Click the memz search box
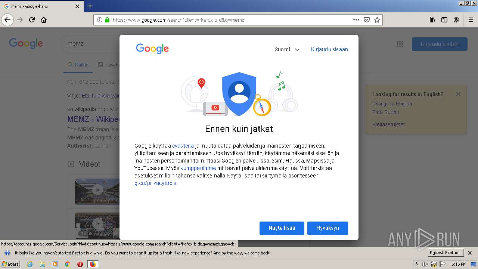 coord(90,44)
